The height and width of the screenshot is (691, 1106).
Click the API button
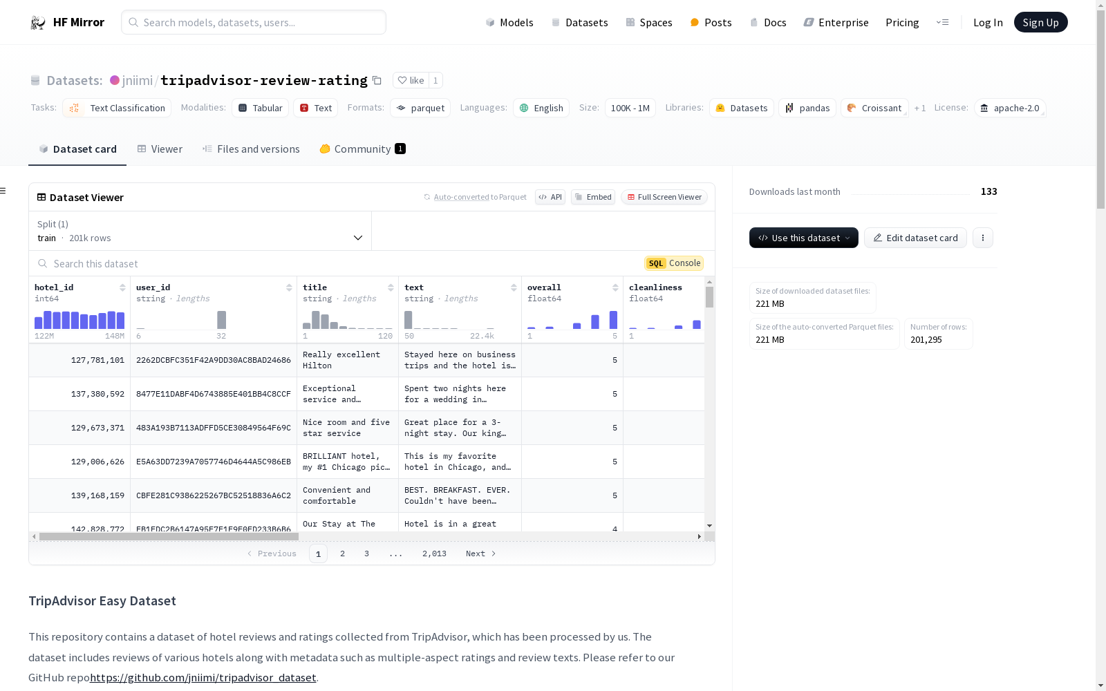550,197
